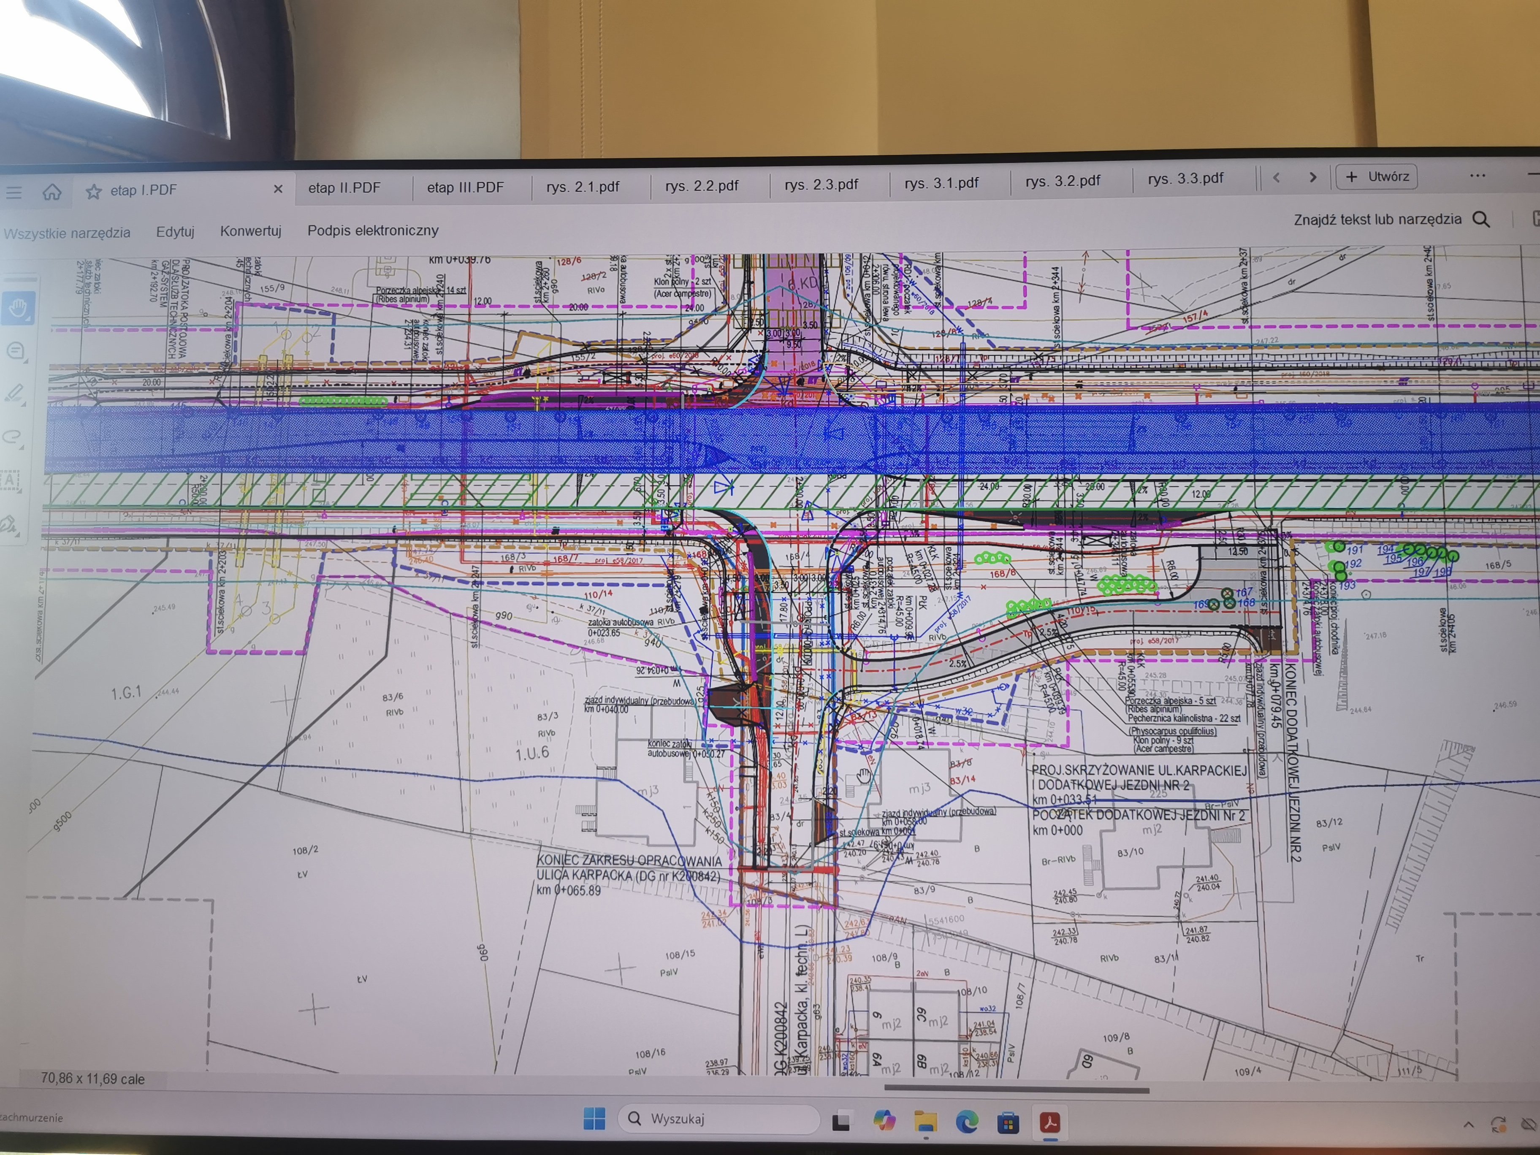Close the etap I.PDF tab
Viewport: 1540px width, 1155px height.
278,189
